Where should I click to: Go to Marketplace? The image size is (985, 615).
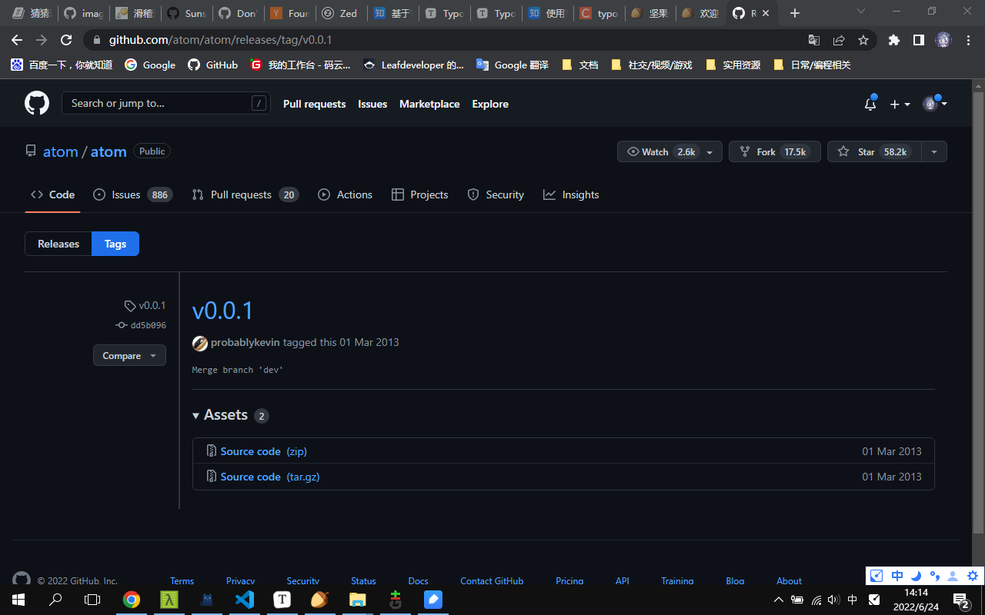429,104
